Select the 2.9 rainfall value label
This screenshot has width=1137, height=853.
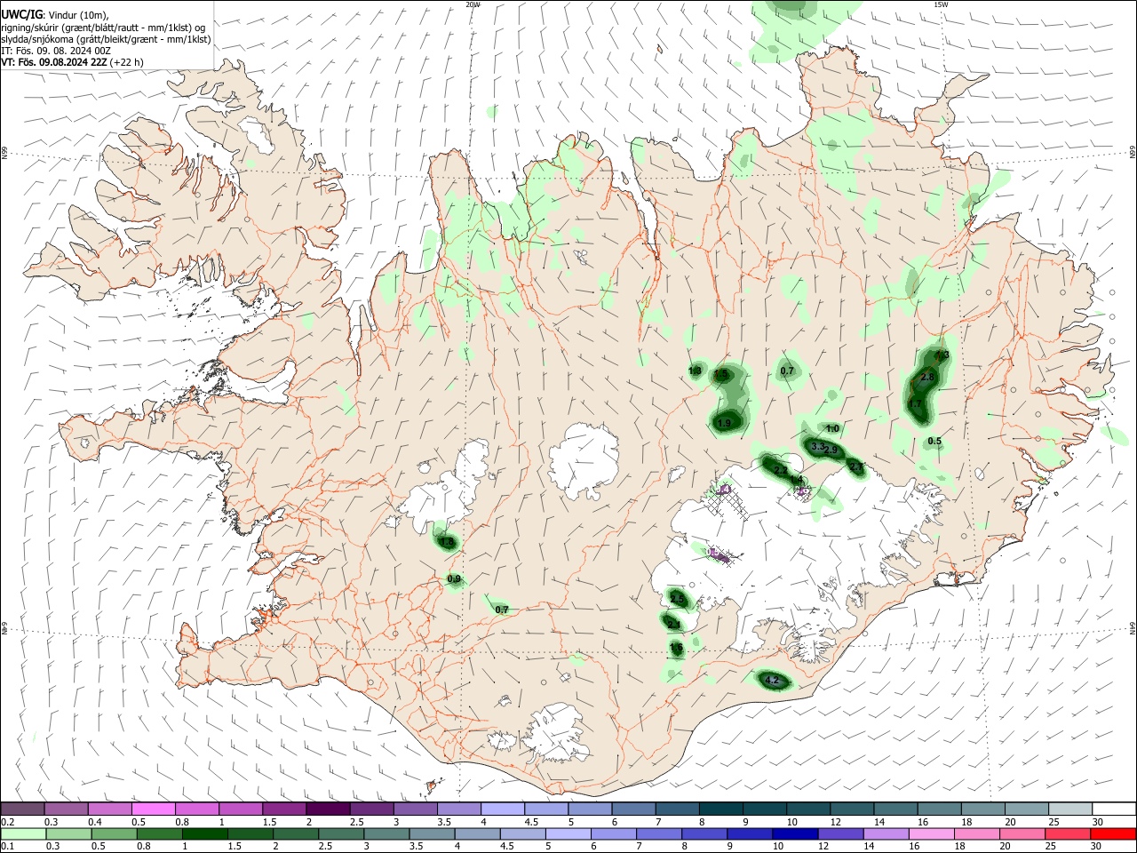[831, 450]
